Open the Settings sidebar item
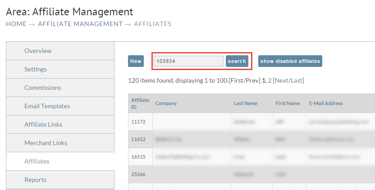This screenshot has height=190, width=375. (x=60, y=69)
